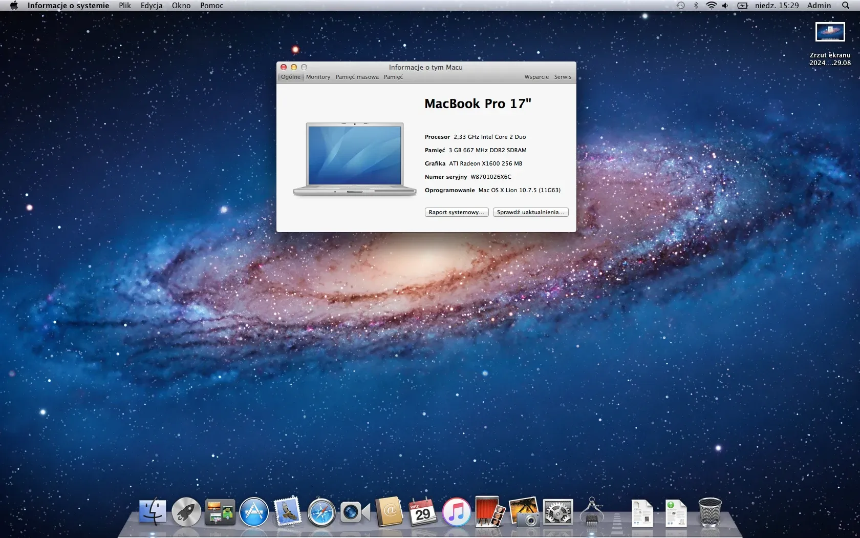Viewport: 860px width, 538px height.
Task: Click the Bluetooth menu bar icon
Action: click(x=696, y=5)
